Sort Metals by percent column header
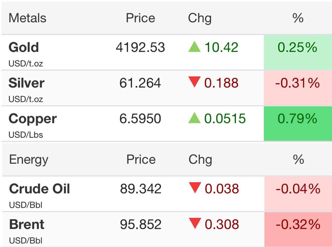 tap(298, 18)
